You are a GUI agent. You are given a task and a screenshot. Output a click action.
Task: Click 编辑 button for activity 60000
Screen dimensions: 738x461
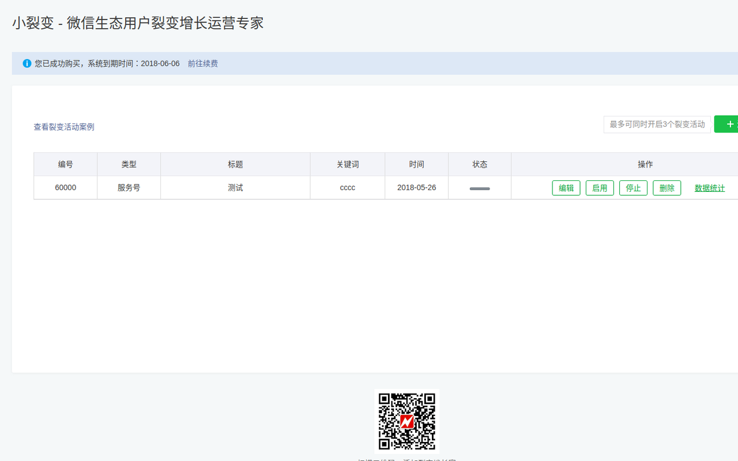[566, 188]
